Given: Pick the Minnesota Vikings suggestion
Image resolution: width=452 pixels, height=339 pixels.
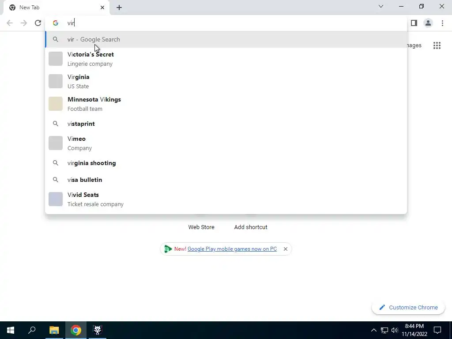Looking at the screenshot, I should tap(226, 104).
